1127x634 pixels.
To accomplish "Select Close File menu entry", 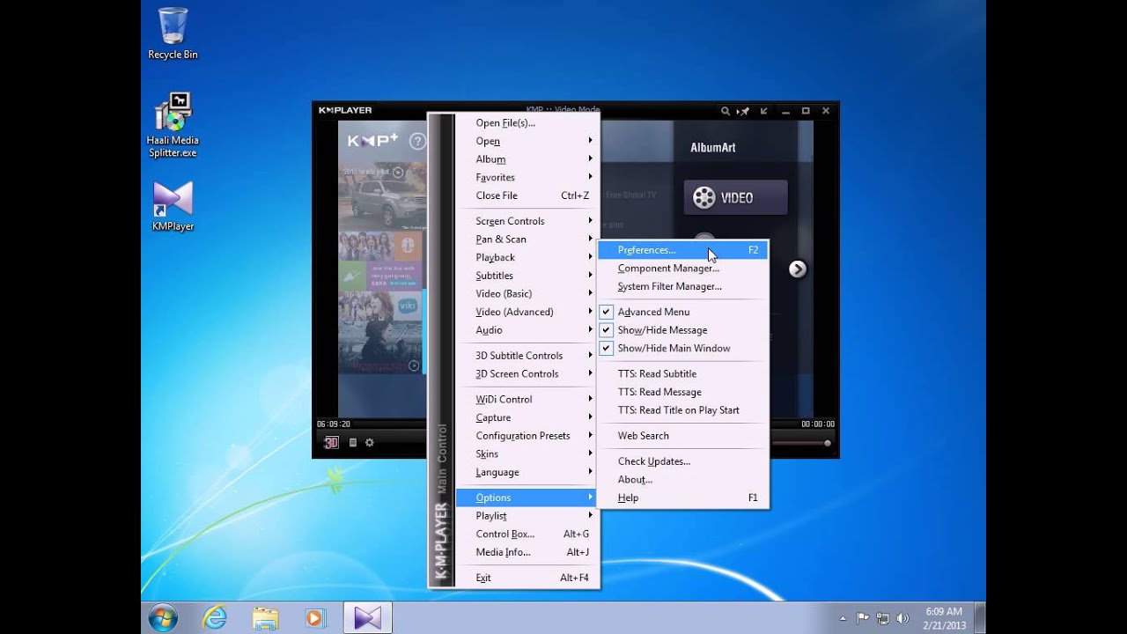I will 527,195.
